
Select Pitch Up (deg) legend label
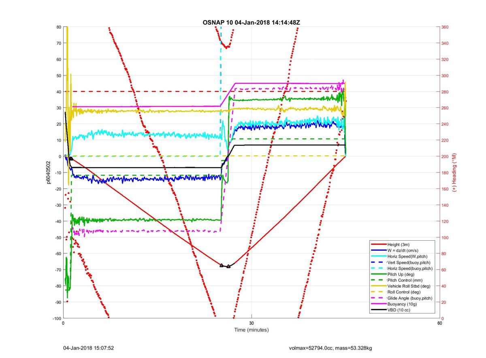[x=402, y=274]
